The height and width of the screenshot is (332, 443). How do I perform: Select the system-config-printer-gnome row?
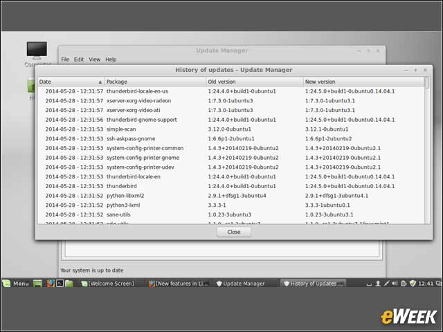(231, 158)
